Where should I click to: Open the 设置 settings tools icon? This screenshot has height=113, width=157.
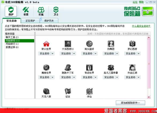[26, 11]
